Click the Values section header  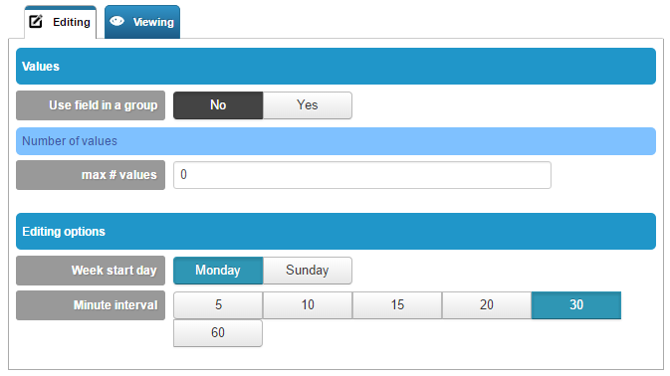point(335,67)
